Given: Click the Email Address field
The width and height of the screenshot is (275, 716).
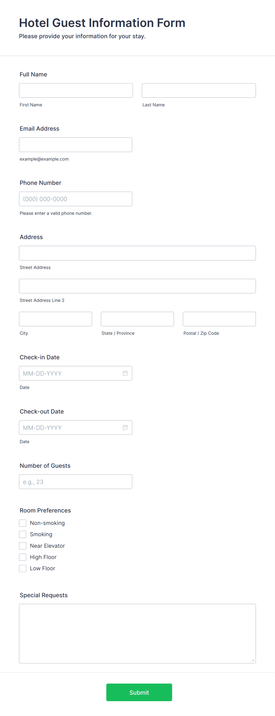Looking at the screenshot, I should tap(76, 144).
